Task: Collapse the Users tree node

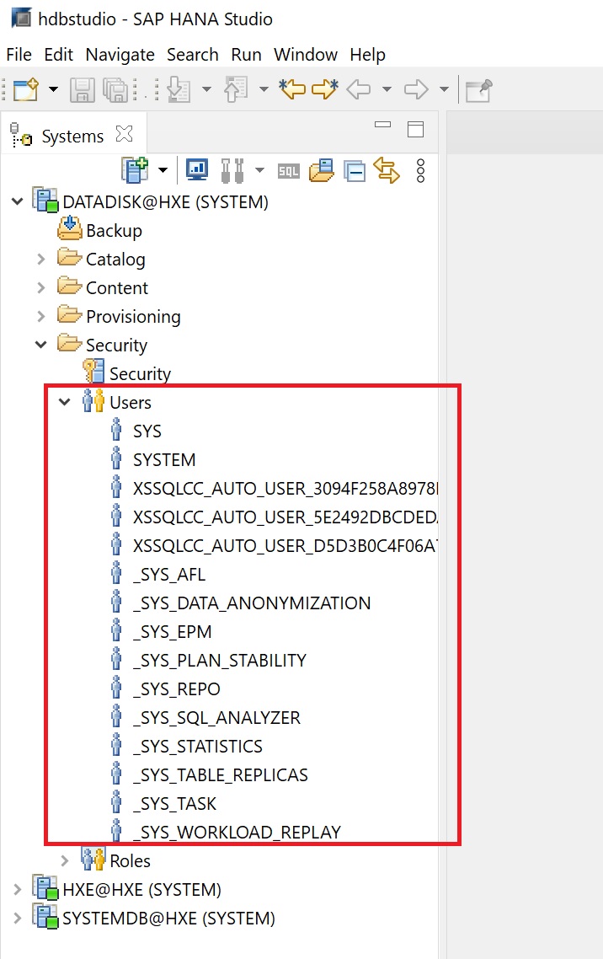Action: pyautogui.click(x=64, y=403)
